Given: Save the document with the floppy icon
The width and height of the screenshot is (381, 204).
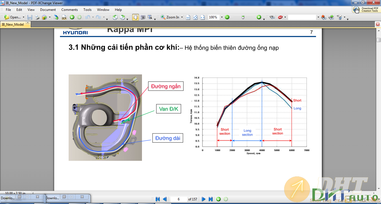Looking at the screenshot, I should (x=30, y=17).
